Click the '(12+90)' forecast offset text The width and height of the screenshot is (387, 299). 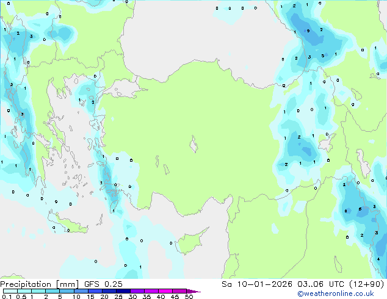(366, 284)
